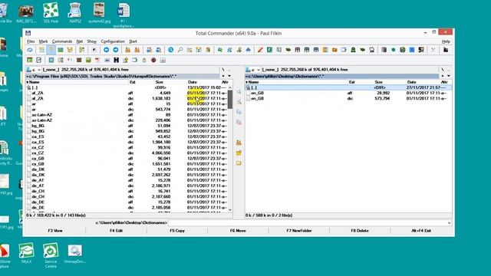Expand the command line history dropdown
The height and width of the screenshot is (276, 491).
450,223
